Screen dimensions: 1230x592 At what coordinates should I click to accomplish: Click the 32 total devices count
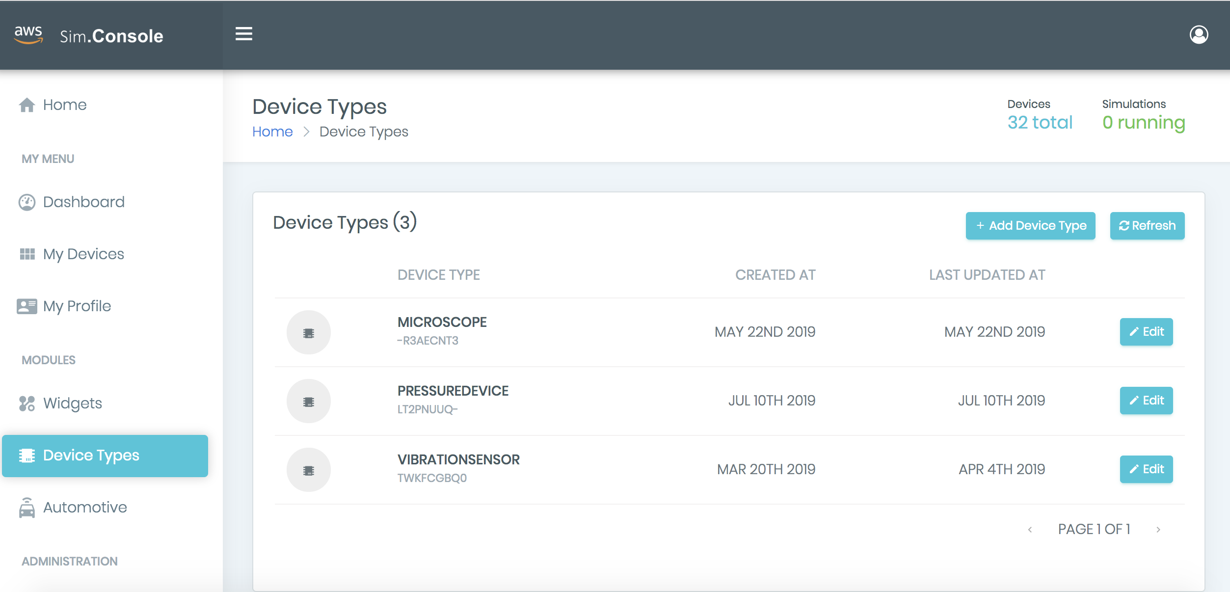click(x=1040, y=122)
